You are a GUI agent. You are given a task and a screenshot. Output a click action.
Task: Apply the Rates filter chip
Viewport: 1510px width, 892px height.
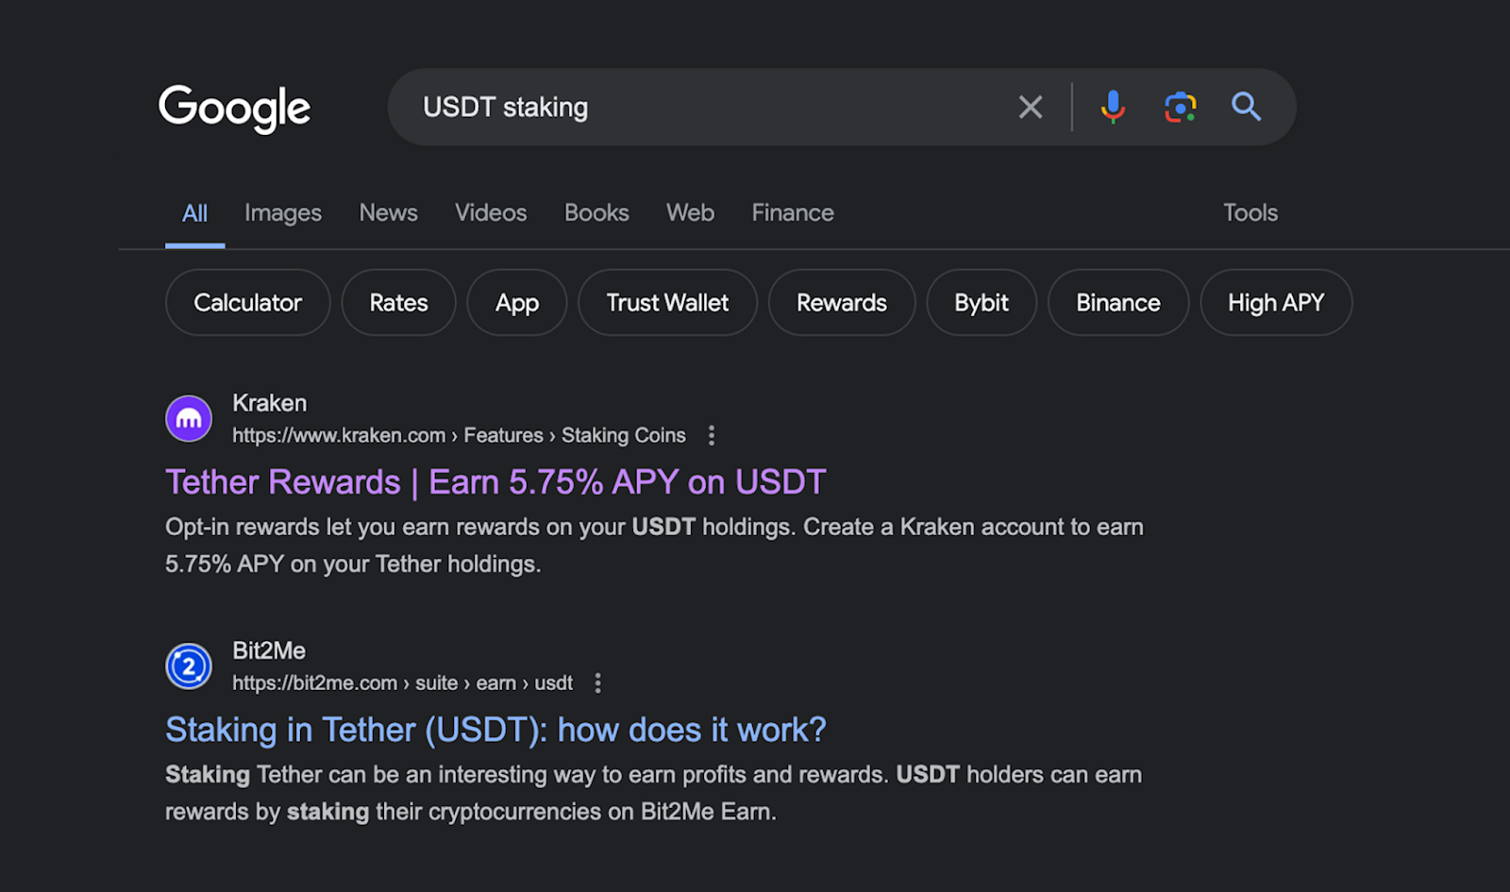[398, 302]
